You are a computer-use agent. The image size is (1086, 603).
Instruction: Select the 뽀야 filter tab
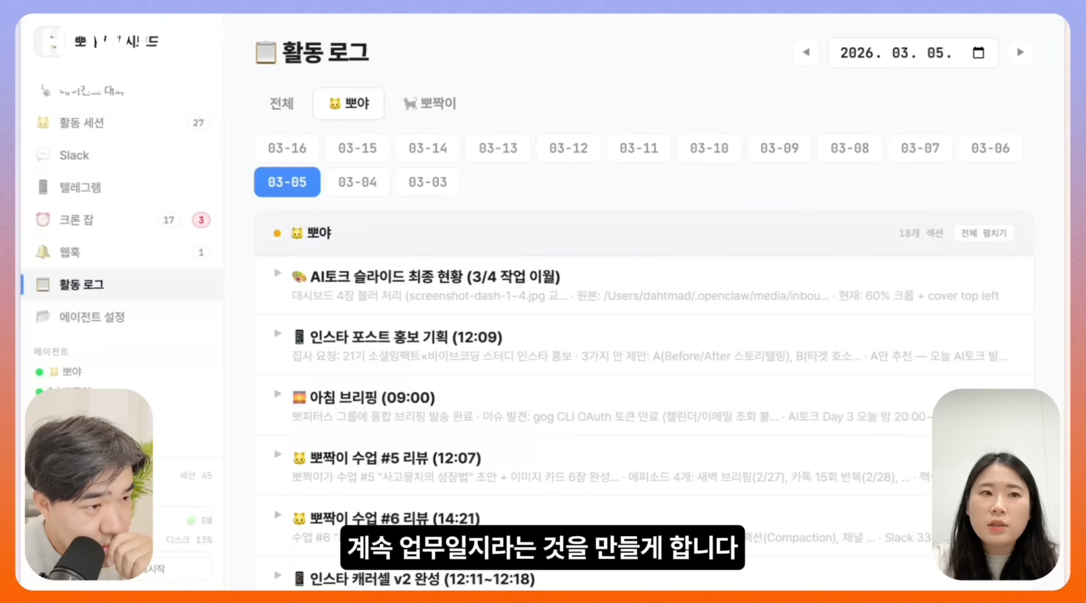pos(348,104)
